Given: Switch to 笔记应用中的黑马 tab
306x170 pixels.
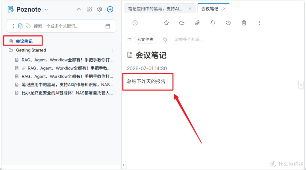Looking at the screenshot, I should click(155, 8).
